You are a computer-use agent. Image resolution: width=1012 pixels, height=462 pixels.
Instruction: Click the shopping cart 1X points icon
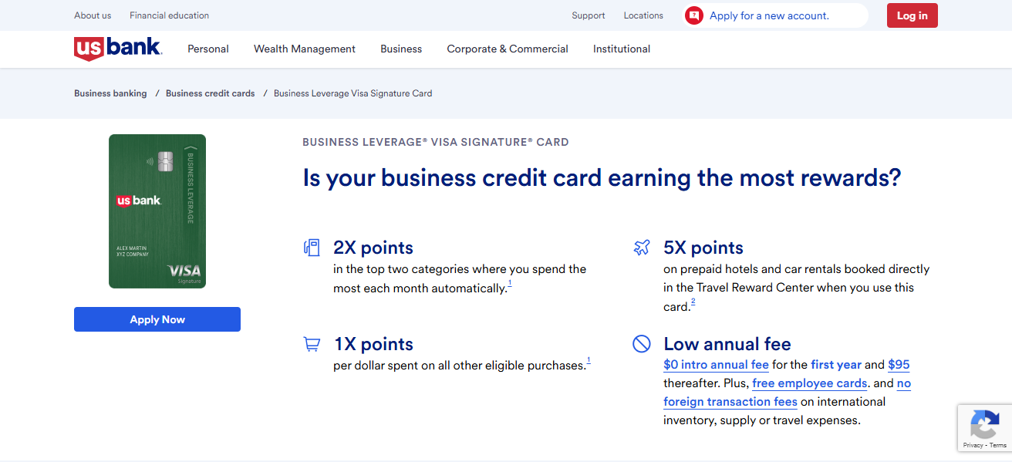click(x=312, y=344)
